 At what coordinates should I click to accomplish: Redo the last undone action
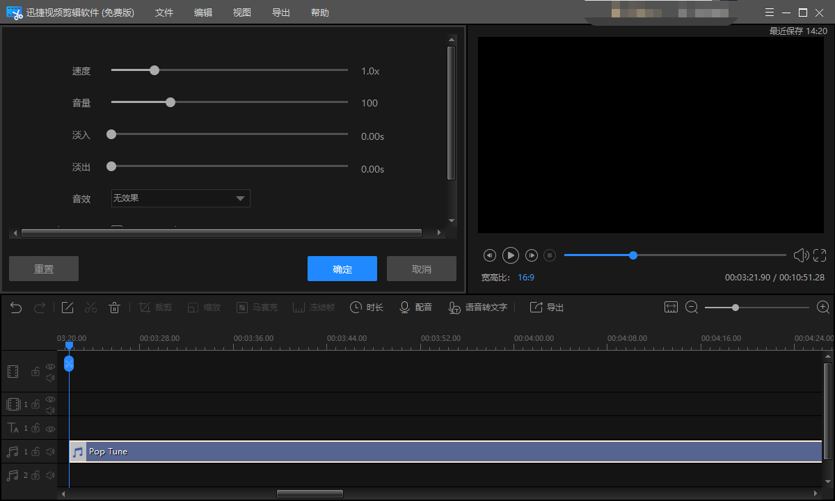point(40,308)
